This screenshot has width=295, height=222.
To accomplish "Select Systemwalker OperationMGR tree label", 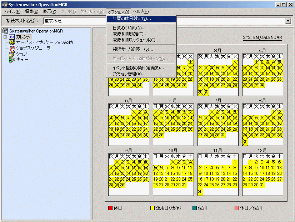I will [36, 31].
